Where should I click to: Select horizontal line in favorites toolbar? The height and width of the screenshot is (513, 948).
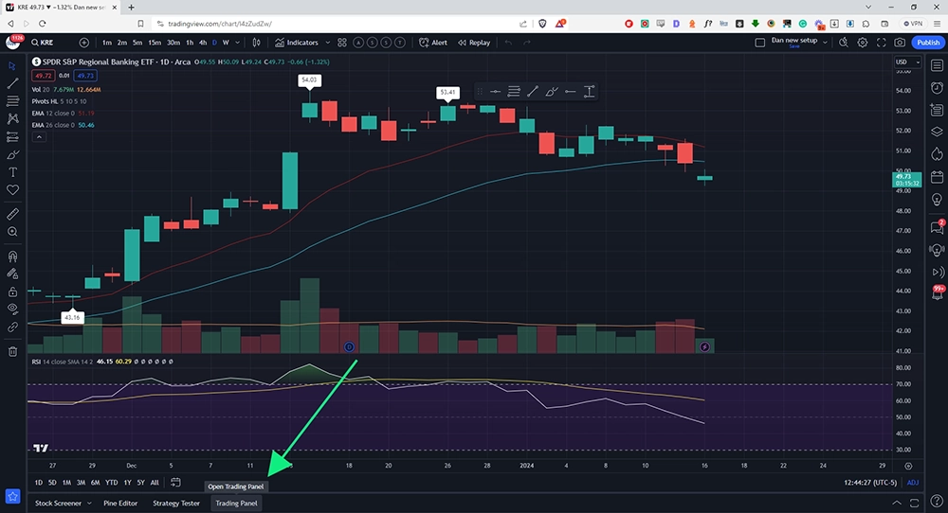click(495, 92)
